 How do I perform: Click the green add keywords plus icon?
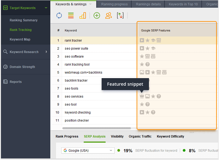[97, 15]
